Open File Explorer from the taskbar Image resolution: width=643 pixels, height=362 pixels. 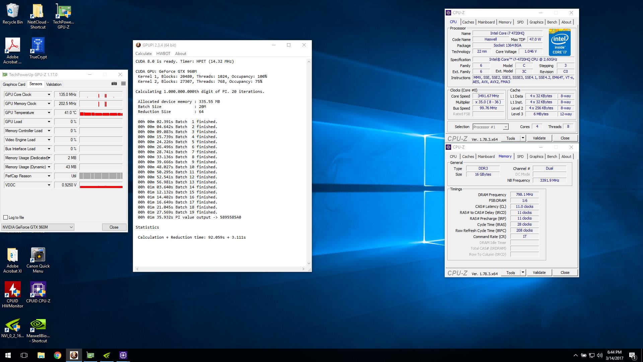point(41,355)
